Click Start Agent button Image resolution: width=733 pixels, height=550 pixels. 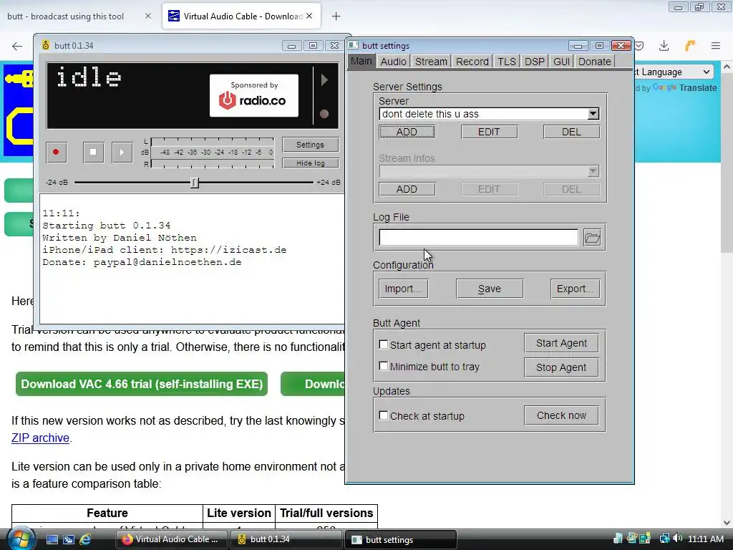click(x=561, y=343)
